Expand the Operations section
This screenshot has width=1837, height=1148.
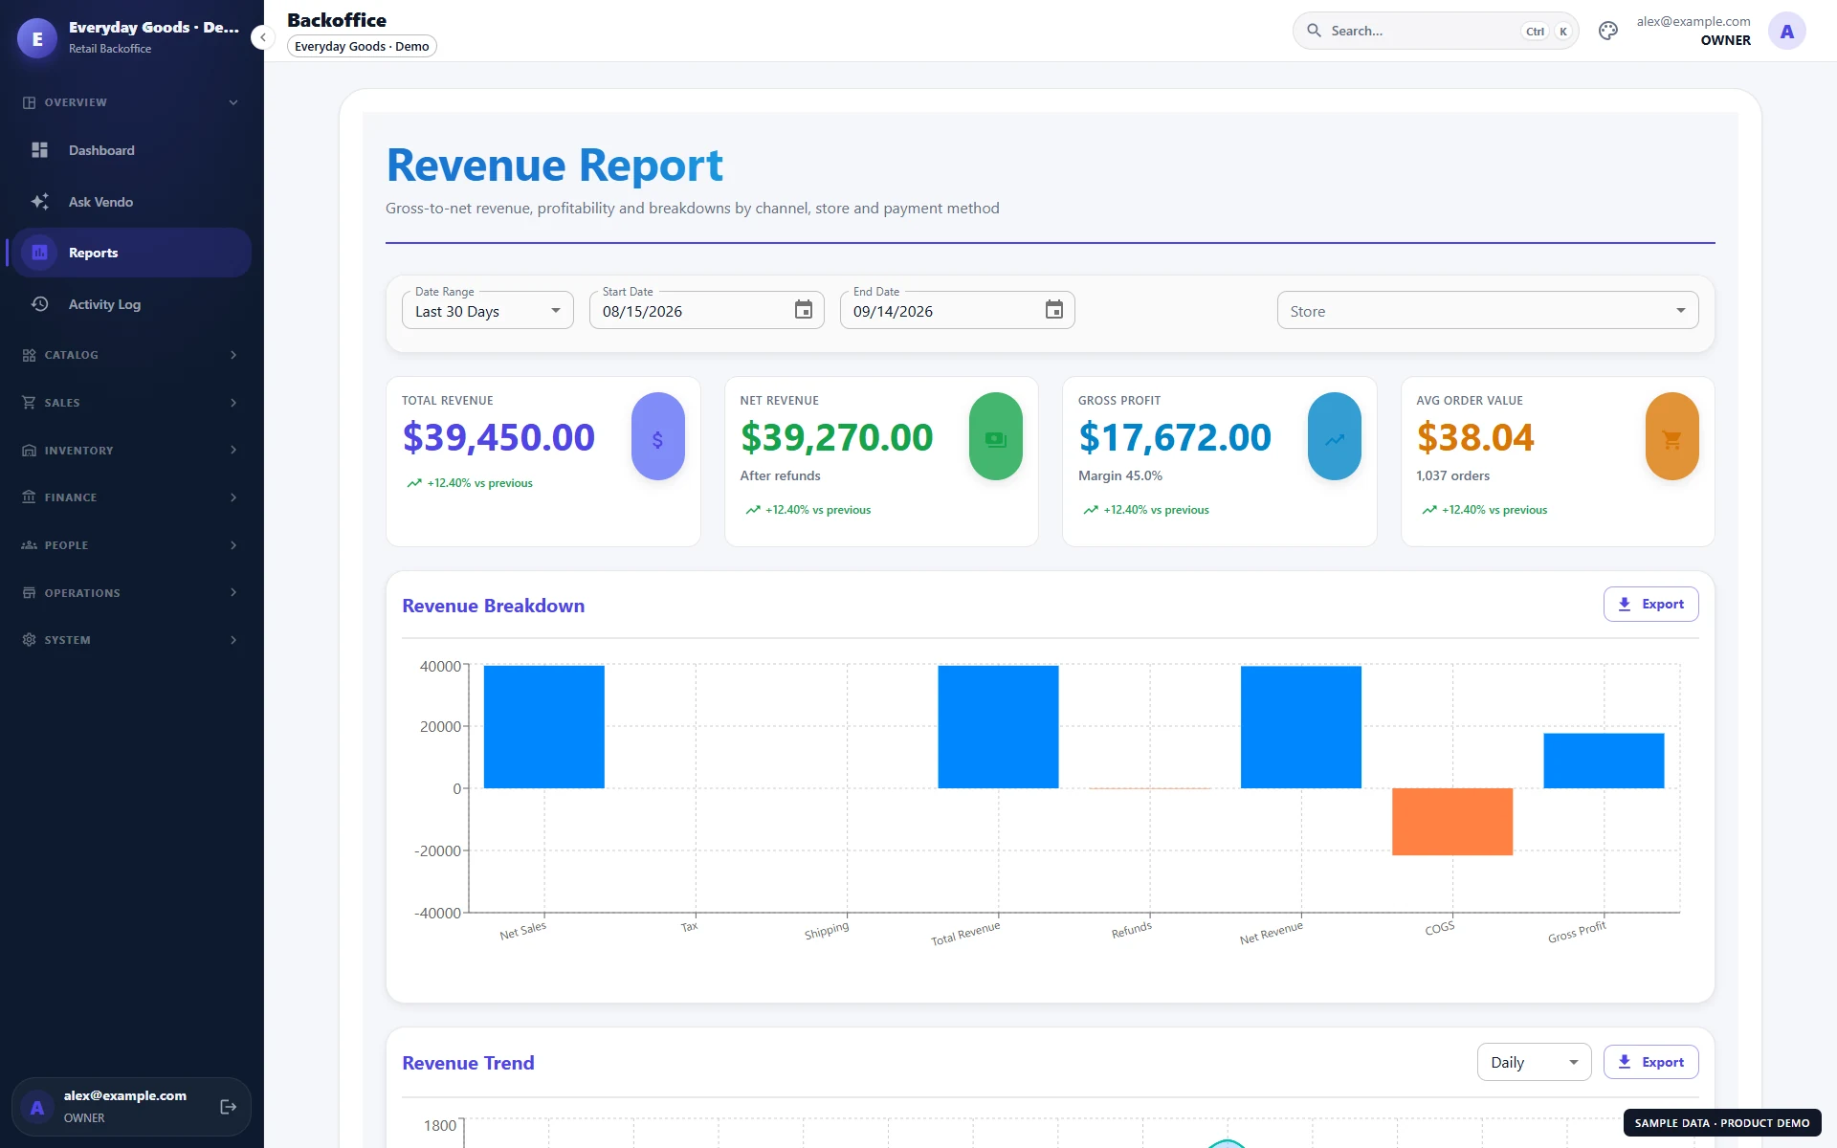(132, 593)
